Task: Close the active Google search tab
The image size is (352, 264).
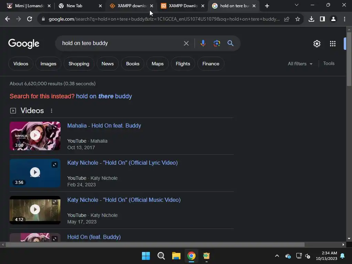Action: (x=254, y=6)
